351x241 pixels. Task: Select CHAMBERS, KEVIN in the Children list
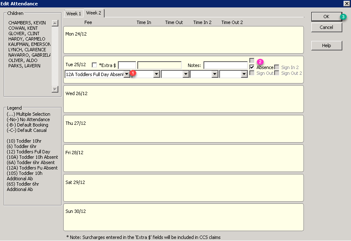coord(26,23)
